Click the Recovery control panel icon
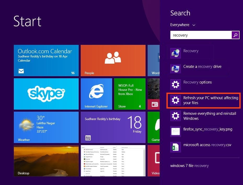 tap(175, 53)
